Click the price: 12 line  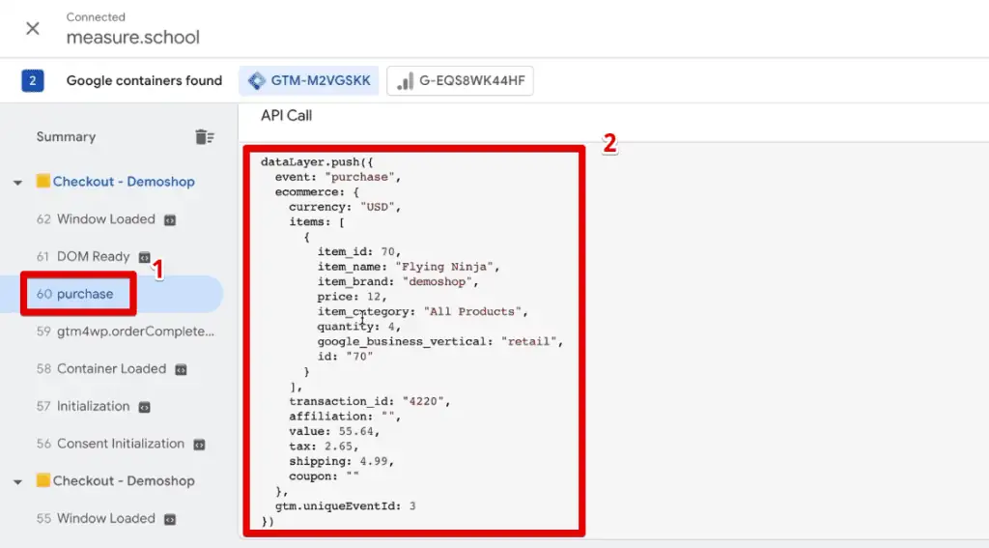click(x=352, y=297)
